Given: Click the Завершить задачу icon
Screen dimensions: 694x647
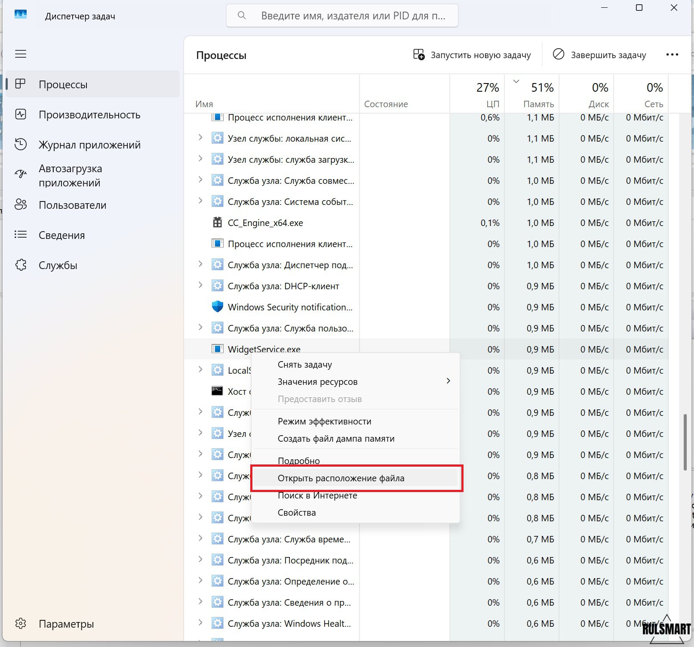Looking at the screenshot, I should [558, 54].
